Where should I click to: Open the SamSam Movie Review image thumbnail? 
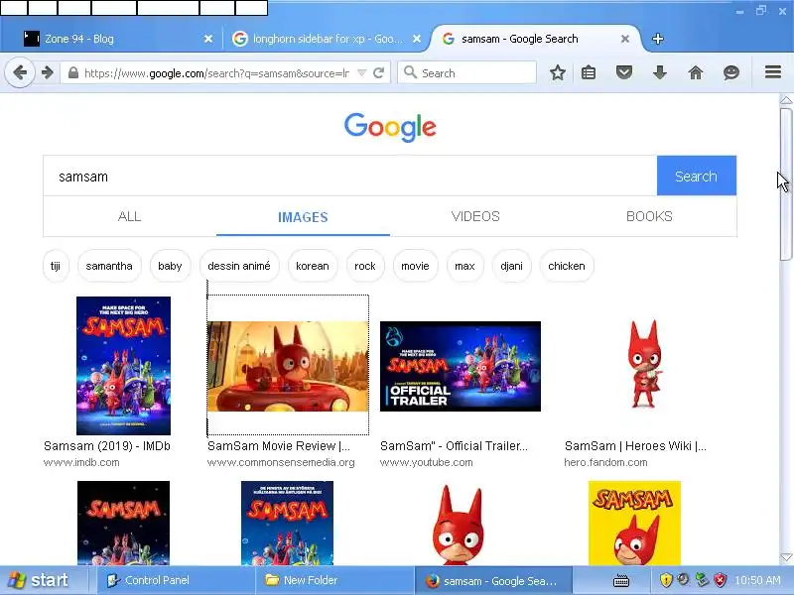(288, 366)
